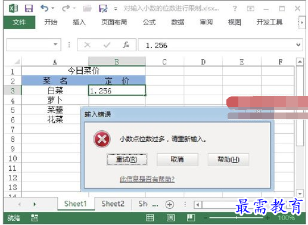Switch to Page Break Preview icon
Screen dimensions: 308x225
191,218
